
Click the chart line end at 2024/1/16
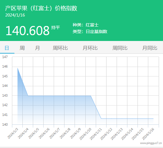(x=153, y=118)
